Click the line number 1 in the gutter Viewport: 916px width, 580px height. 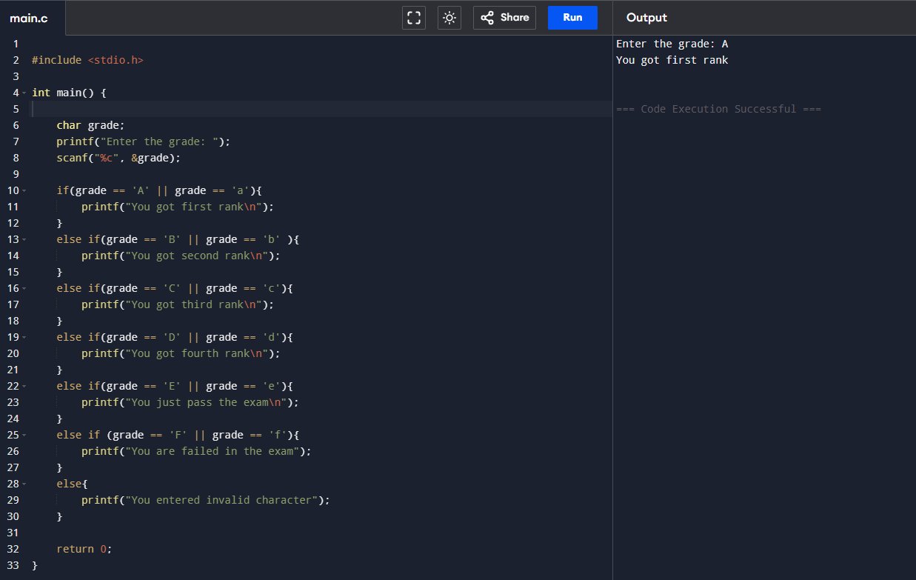tap(15, 44)
